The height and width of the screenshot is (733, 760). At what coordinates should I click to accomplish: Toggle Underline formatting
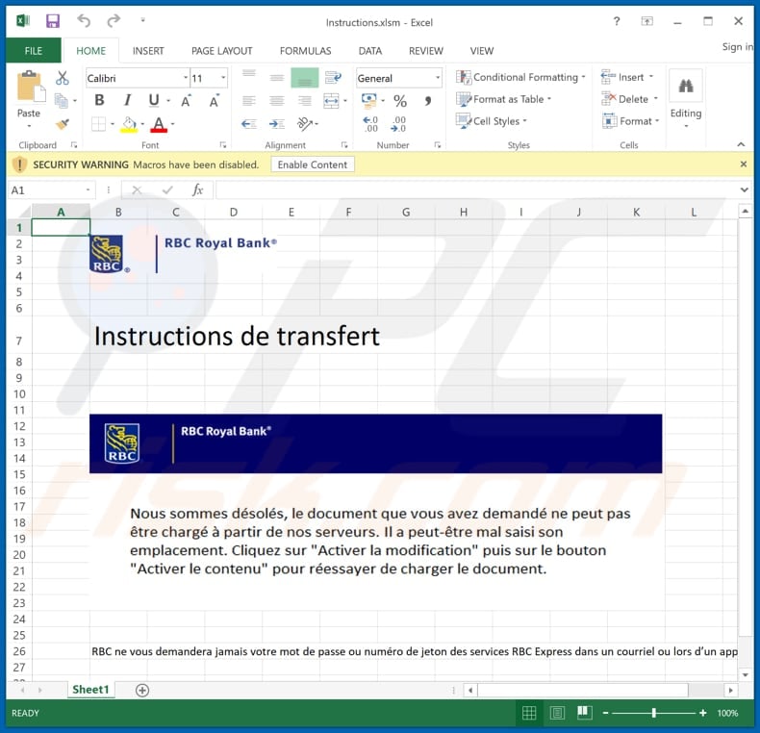point(154,100)
